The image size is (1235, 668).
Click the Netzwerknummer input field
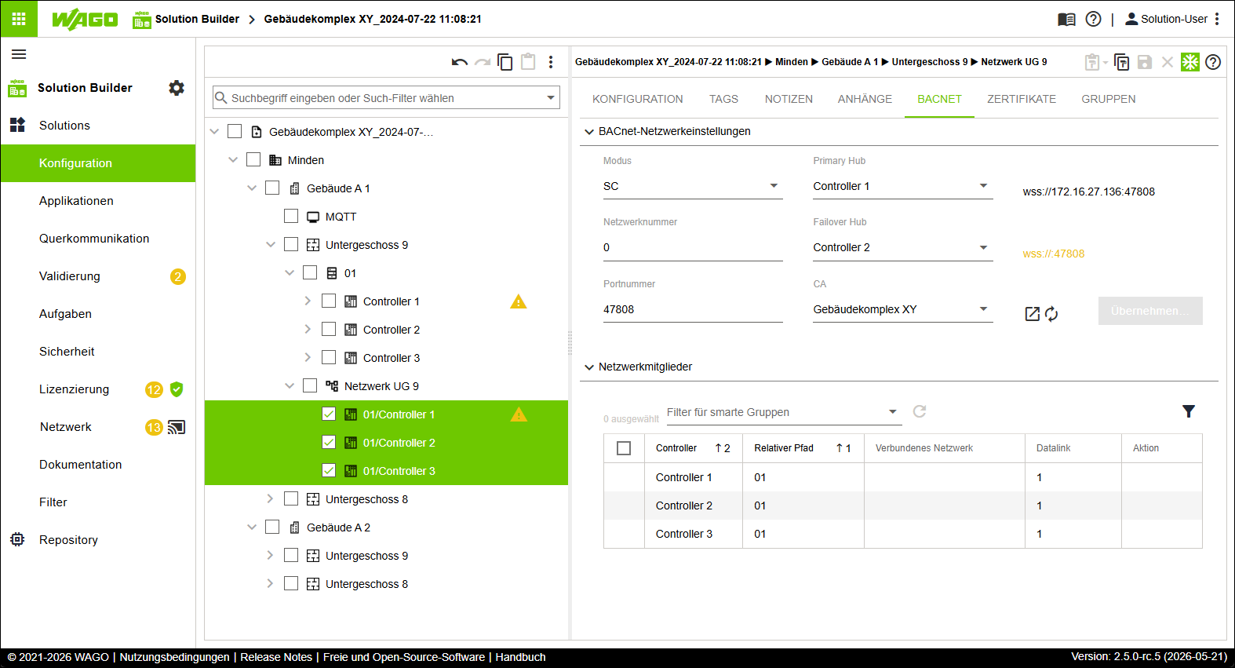click(x=693, y=247)
